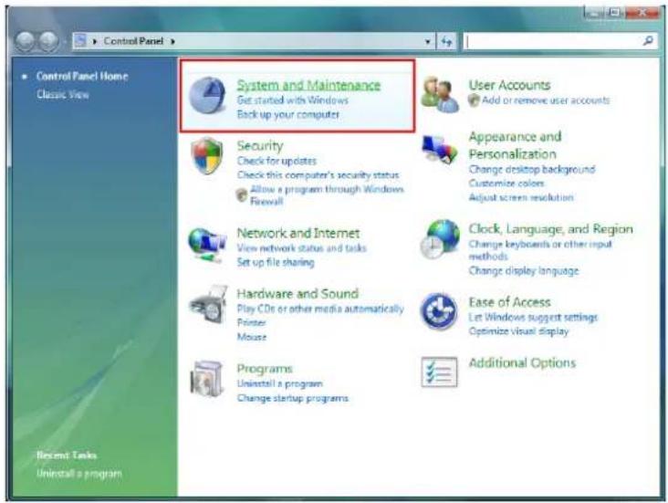Click Set up file sharing

[276, 262]
